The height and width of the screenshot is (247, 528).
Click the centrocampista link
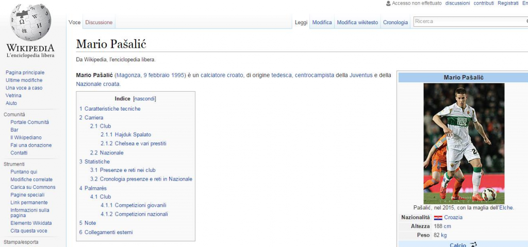point(315,75)
